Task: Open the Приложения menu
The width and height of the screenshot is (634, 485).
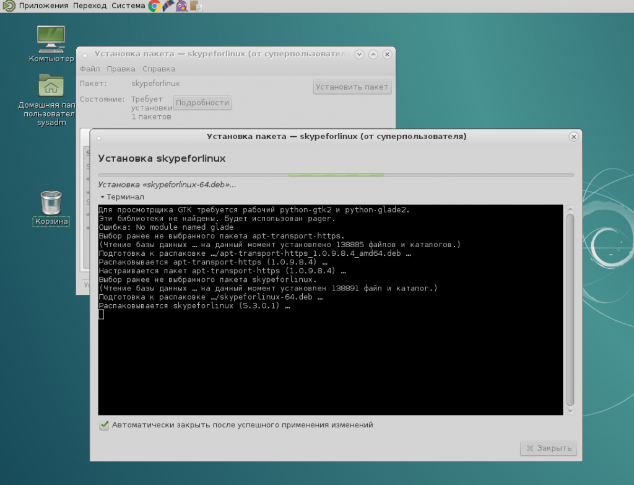Action: 44,6
